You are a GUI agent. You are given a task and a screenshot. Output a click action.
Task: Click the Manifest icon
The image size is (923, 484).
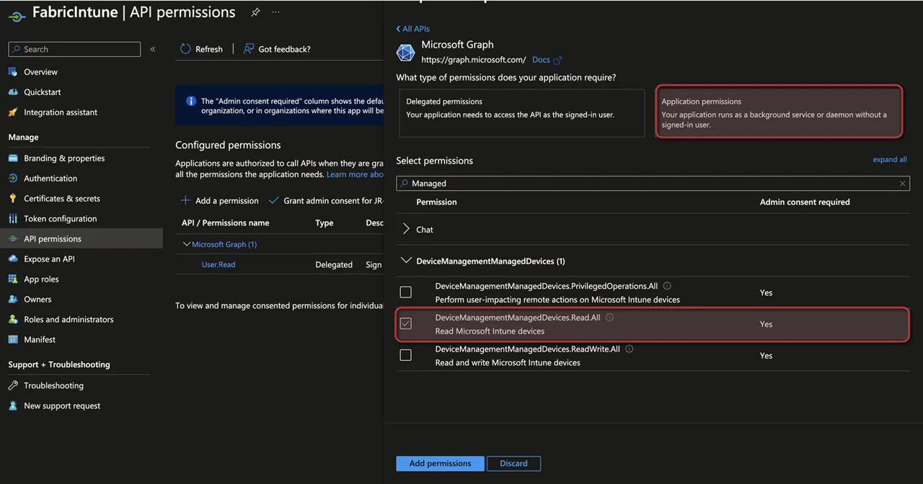[13, 340]
